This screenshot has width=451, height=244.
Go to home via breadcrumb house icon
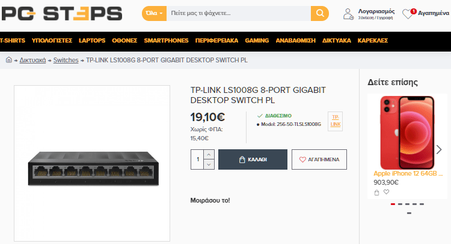tap(9, 60)
